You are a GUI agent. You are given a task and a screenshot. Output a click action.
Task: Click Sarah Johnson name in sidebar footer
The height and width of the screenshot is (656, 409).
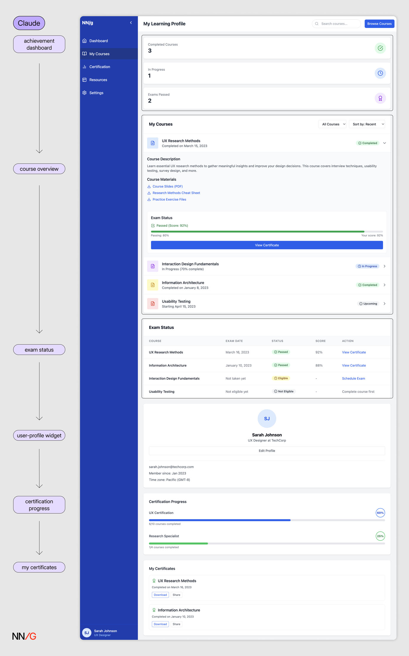coord(106,631)
